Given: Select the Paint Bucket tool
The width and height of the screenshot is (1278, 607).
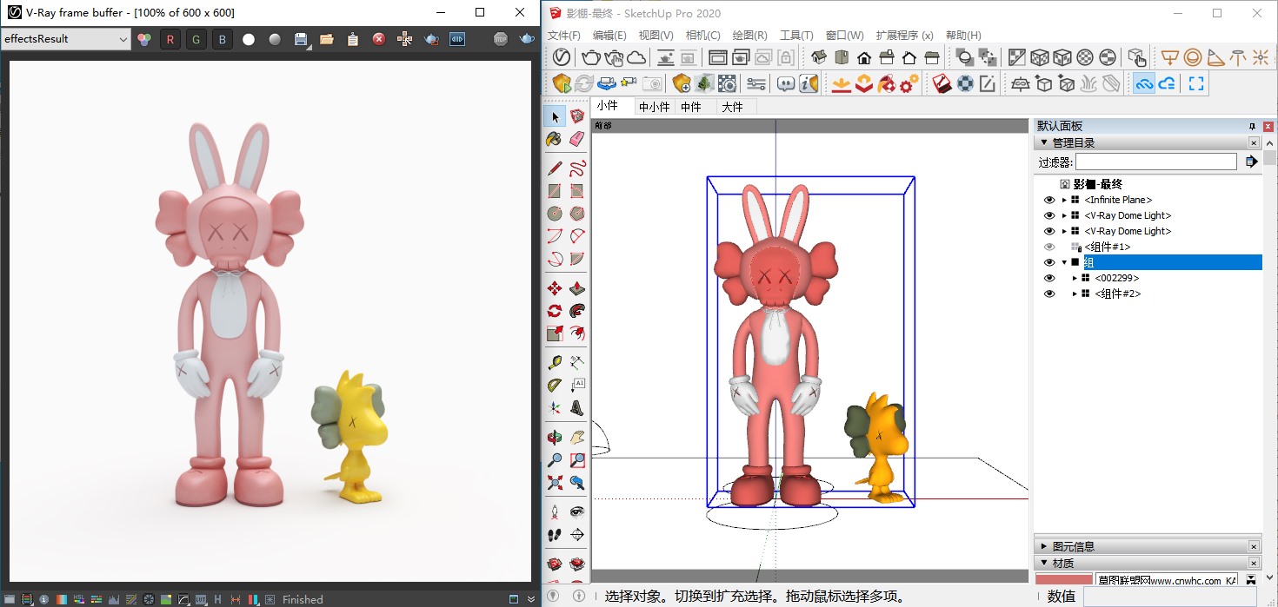Looking at the screenshot, I should tap(555, 139).
